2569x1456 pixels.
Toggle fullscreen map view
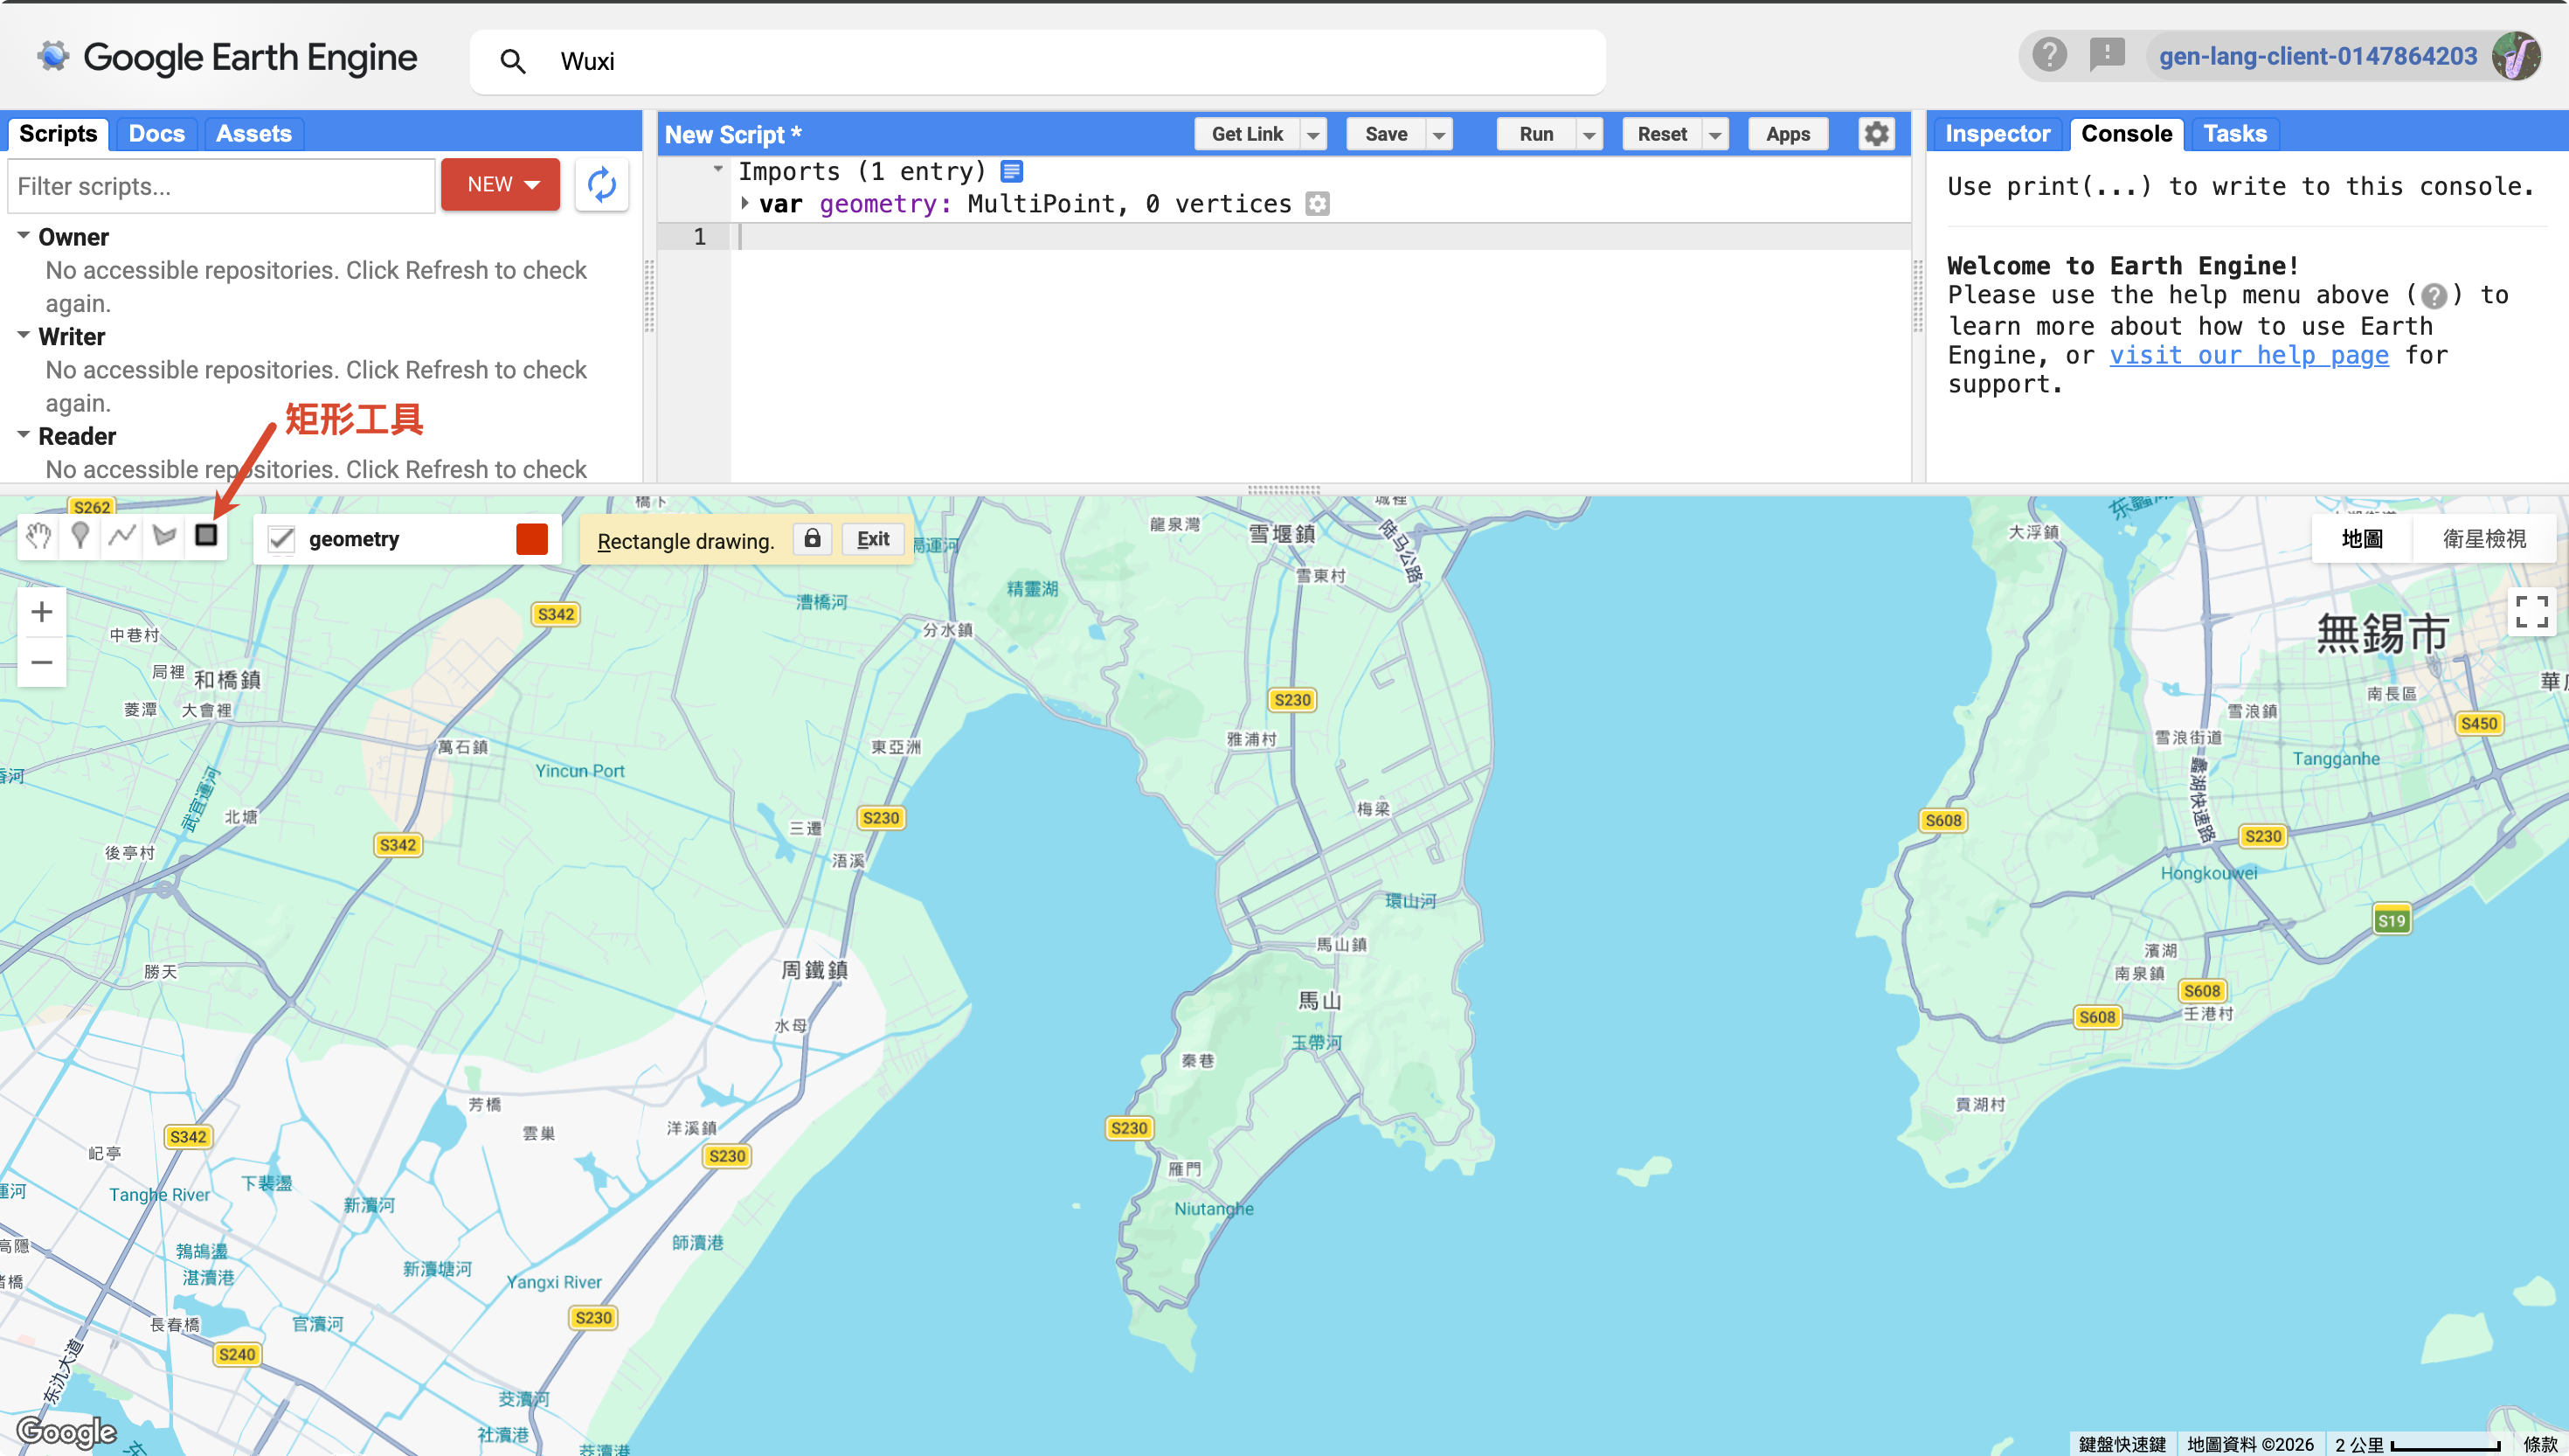click(2531, 611)
